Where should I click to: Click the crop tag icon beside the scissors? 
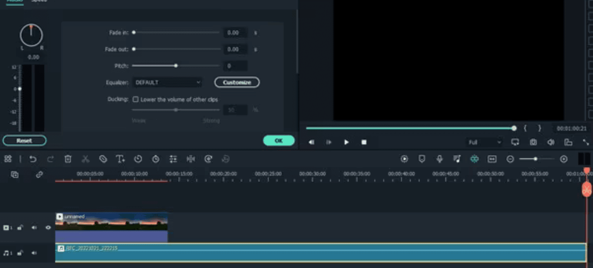coord(103,159)
